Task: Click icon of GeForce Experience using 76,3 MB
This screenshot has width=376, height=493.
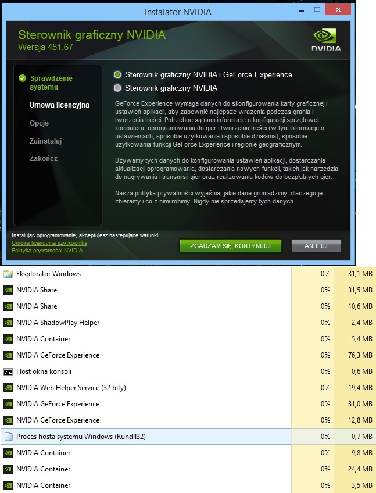Action: [8, 355]
